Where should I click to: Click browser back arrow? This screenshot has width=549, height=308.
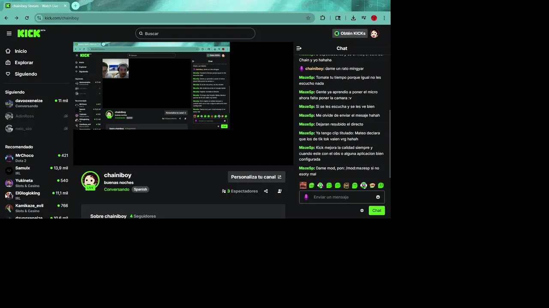[x=6, y=18]
